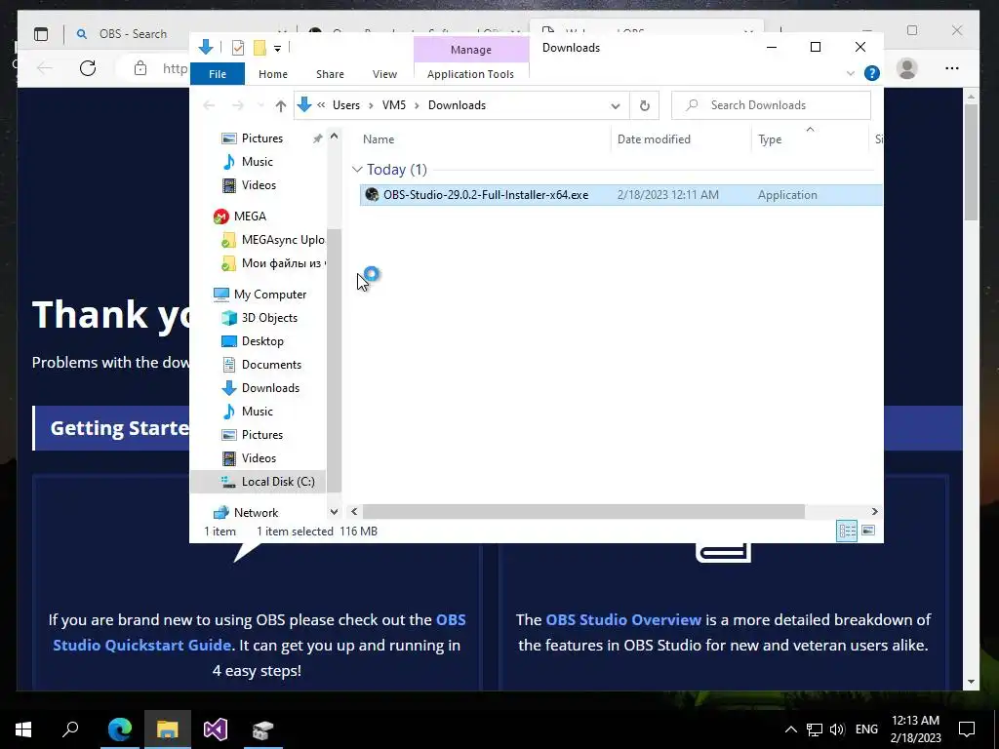This screenshot has height=749, width=999.
Task: Click the Manage contextual tab
Action: click(x=471, y=50)
